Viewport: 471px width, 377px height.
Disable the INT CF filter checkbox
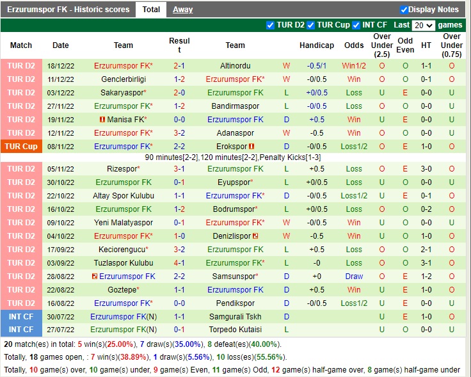click(356, 25)
